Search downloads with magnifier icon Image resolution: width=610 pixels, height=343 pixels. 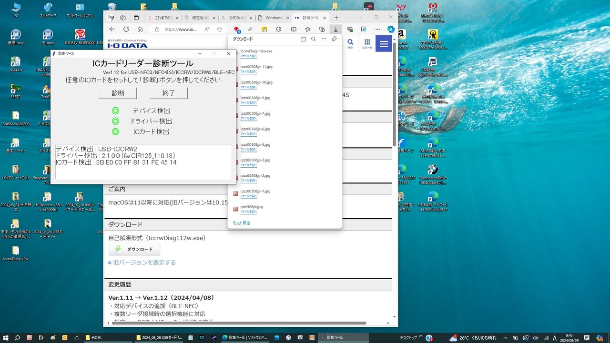click(313, 39)
